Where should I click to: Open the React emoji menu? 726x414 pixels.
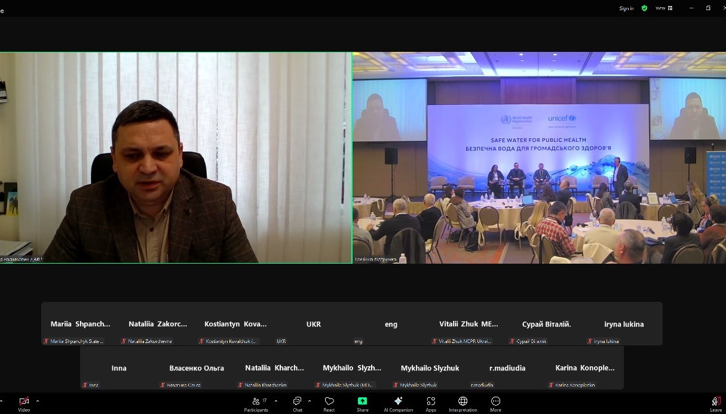[x=329, y=404]
